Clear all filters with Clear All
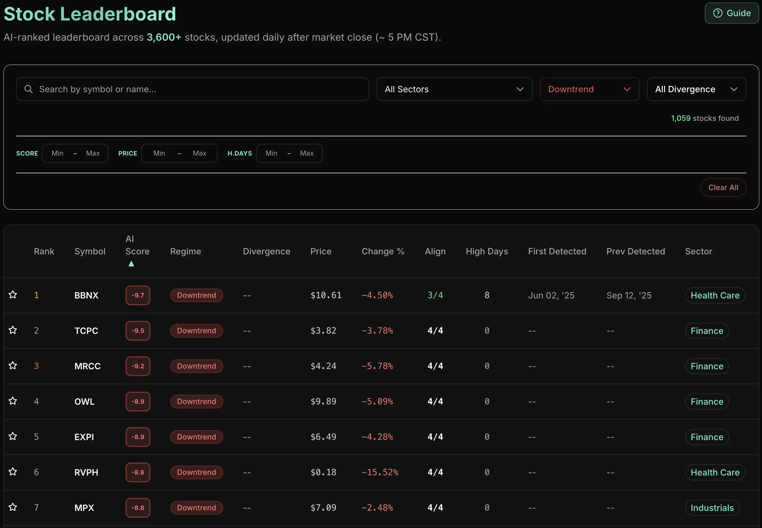 click(x=723, y=188)
